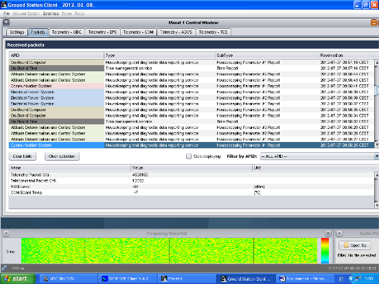Click the system tray expand arrow icon
The image size is (379, 284).
click(x=352, y=279)
